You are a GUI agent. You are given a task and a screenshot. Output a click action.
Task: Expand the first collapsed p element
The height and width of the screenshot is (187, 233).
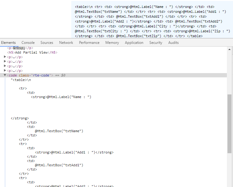tap(5, 57)
